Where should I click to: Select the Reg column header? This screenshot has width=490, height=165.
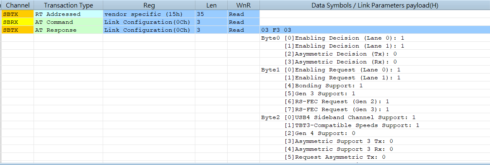click(x=149, y=5)
